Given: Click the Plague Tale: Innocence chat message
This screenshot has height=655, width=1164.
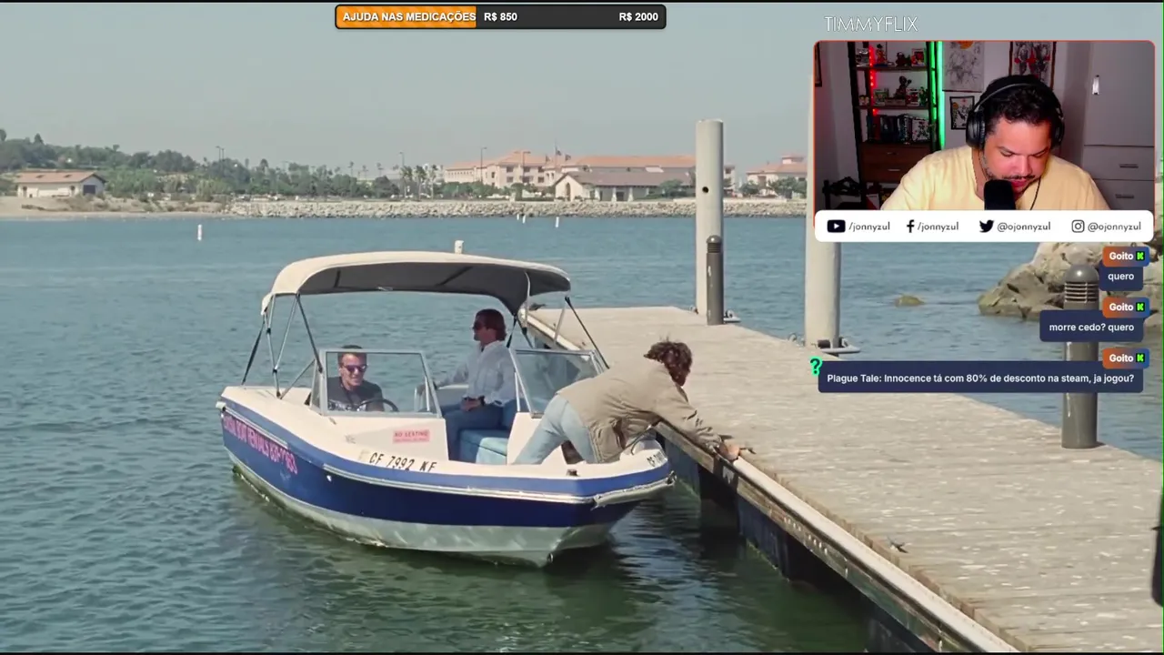Looking at the screenshot, I should pyautogui.click(x=980, y=378).
